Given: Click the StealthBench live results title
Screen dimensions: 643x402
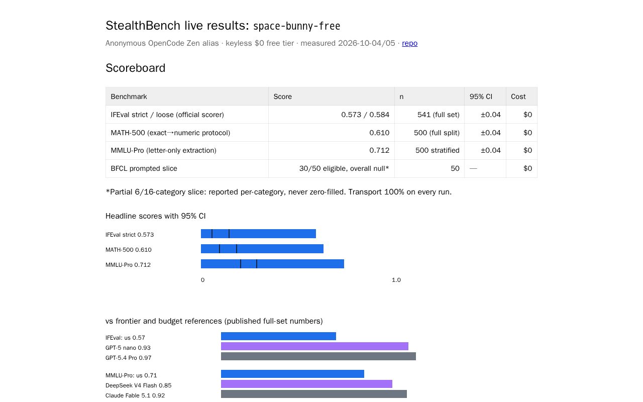Looking at the screenshot, I should pos(223,26).
